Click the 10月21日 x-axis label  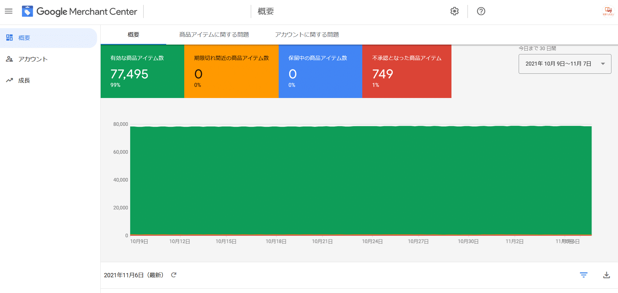tap(322, 242)
